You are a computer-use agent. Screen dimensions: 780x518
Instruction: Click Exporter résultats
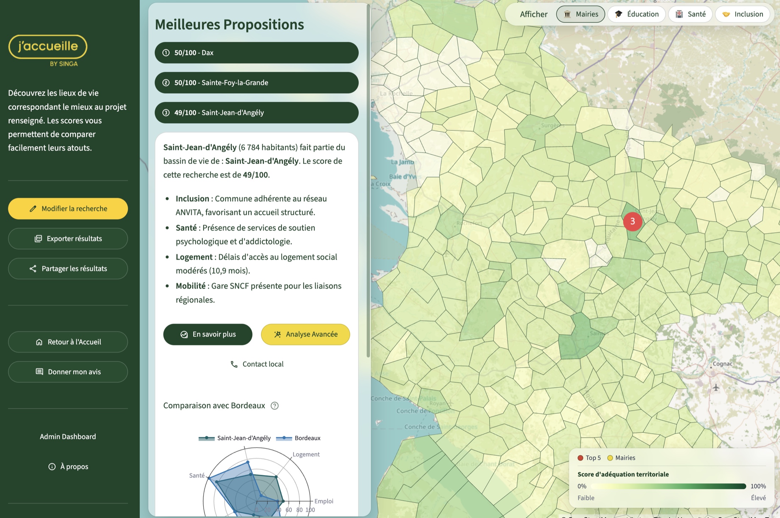point(68,239)
